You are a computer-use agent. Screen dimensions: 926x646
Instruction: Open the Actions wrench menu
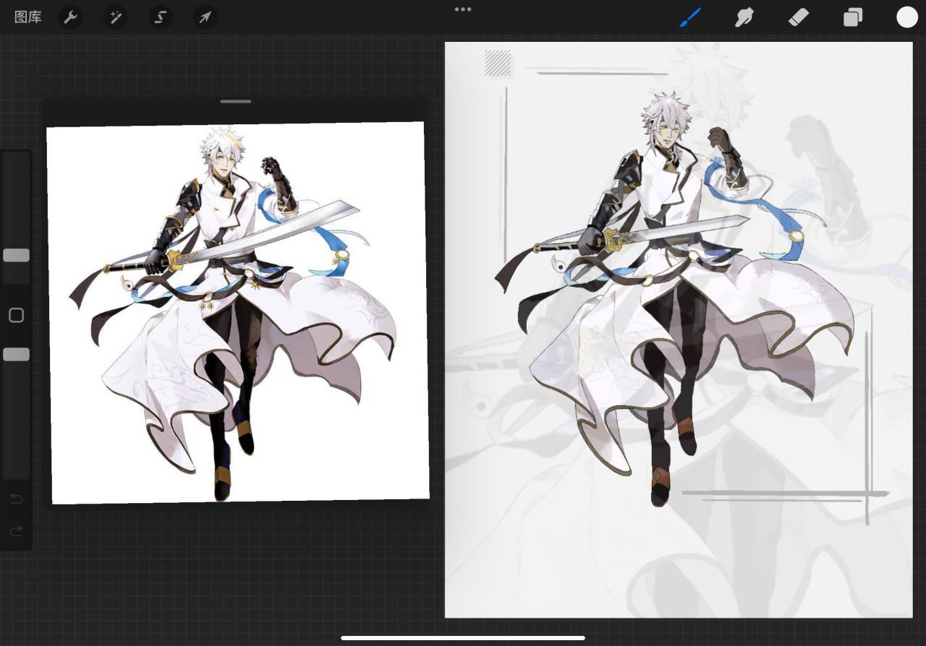70,17
